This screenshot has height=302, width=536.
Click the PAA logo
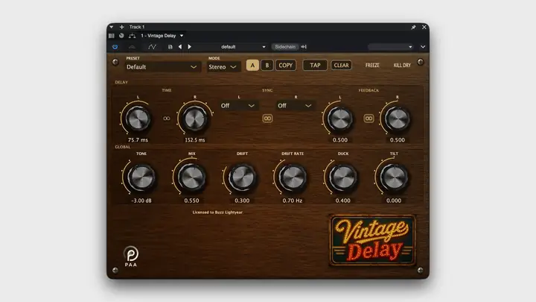pyautogui.click(x=131, y=257)
